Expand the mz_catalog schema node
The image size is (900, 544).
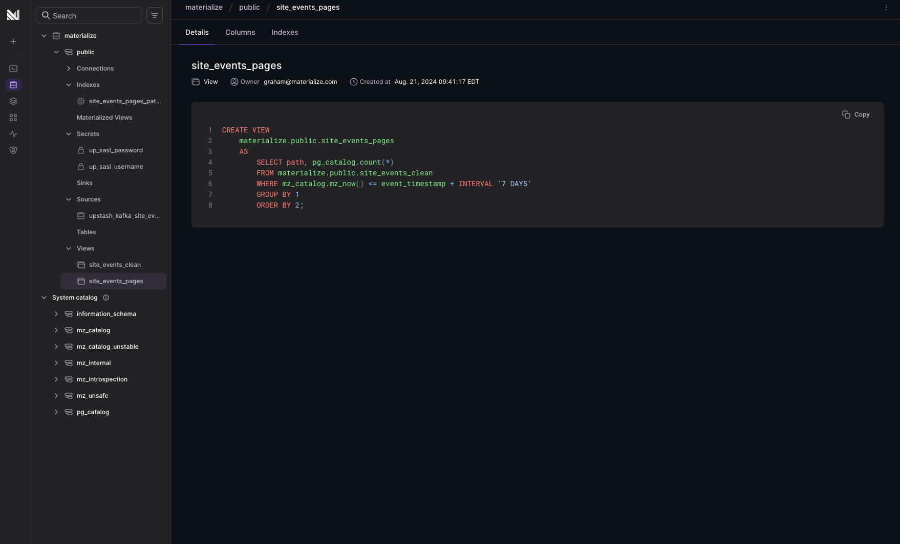(56, 330)
